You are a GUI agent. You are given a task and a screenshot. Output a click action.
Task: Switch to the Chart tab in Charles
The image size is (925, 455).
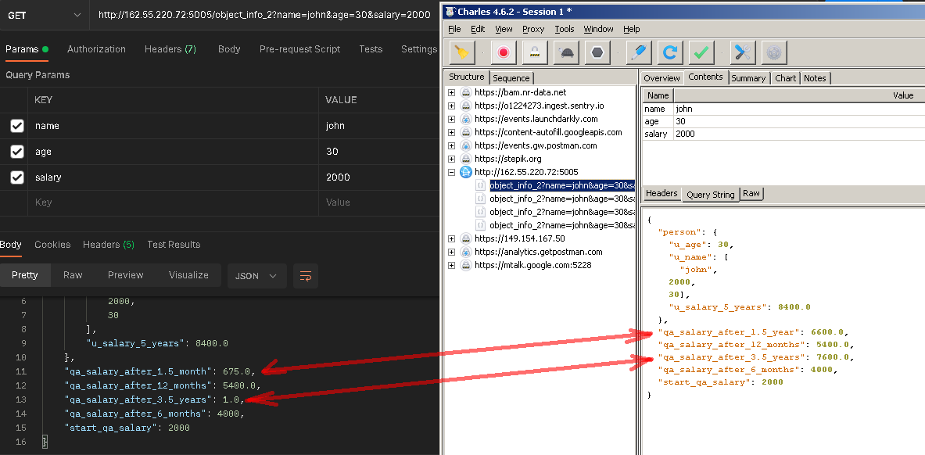click(785, 78)
